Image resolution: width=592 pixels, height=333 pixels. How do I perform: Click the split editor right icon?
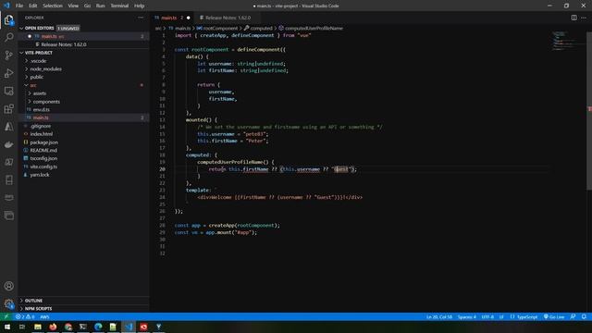(x=573, y=18)
